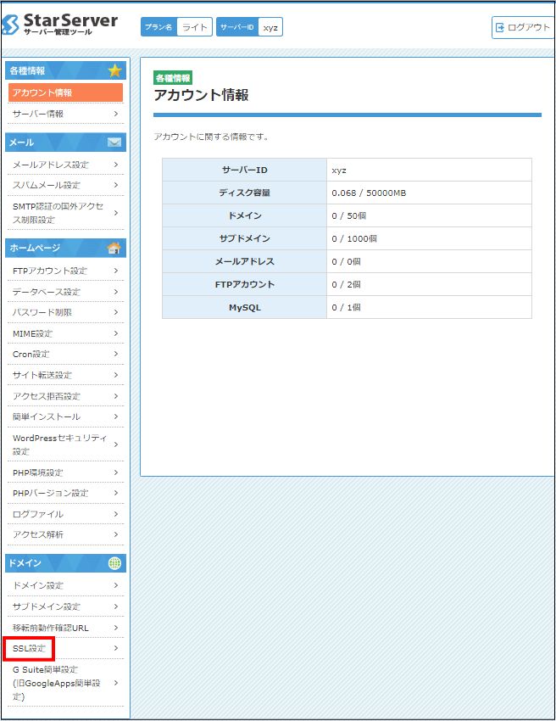This screenshot has height=721, width=556.
Task: Open パスワード制限 settings
Action: coord(66,312)
